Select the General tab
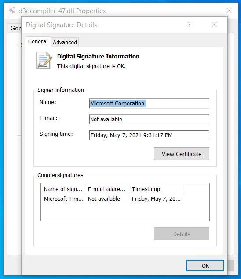 click(38, 42)
